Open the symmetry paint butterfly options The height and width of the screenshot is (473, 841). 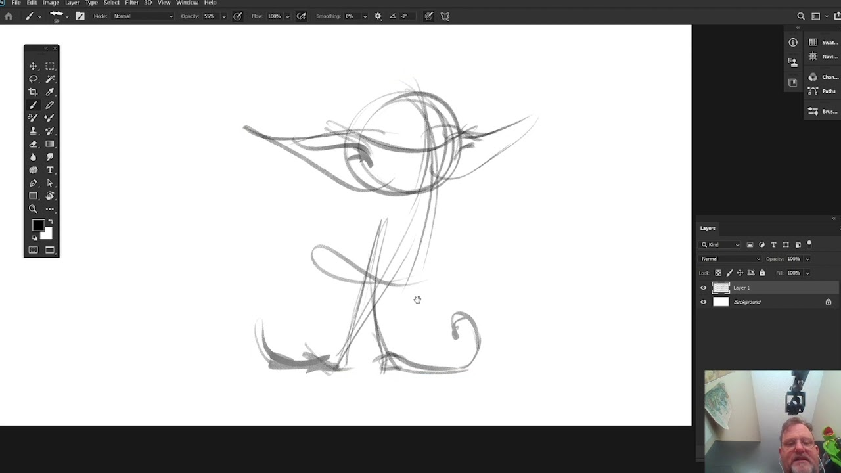[445, 16]
